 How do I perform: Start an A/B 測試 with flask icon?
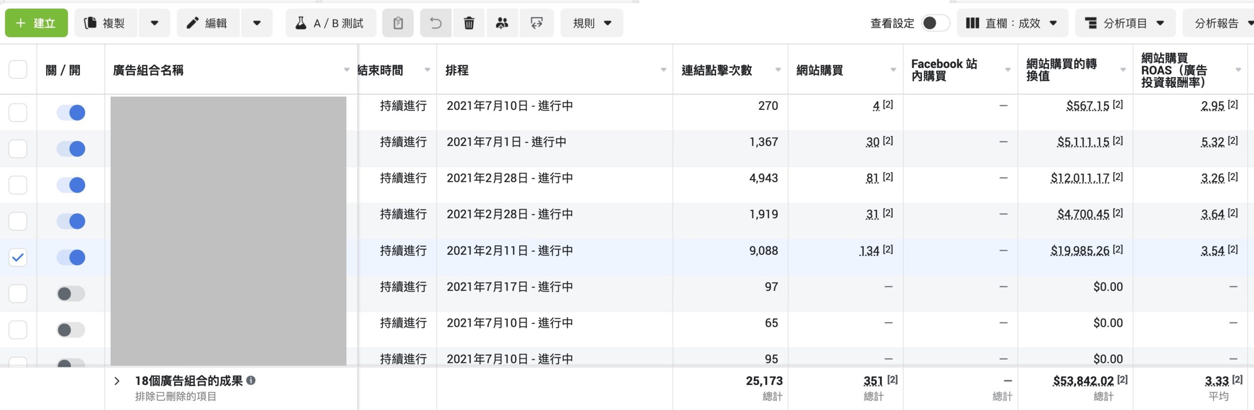331,23
